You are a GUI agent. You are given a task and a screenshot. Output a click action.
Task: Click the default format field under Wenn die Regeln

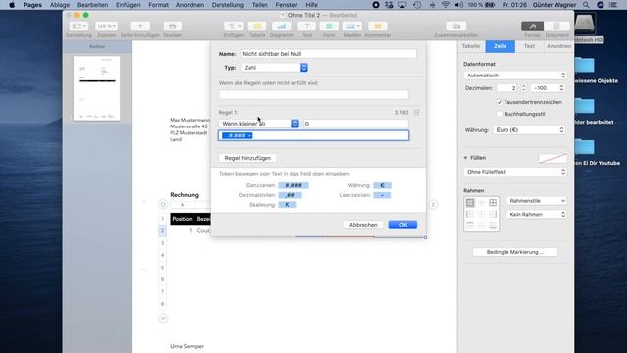click(313, 95)
